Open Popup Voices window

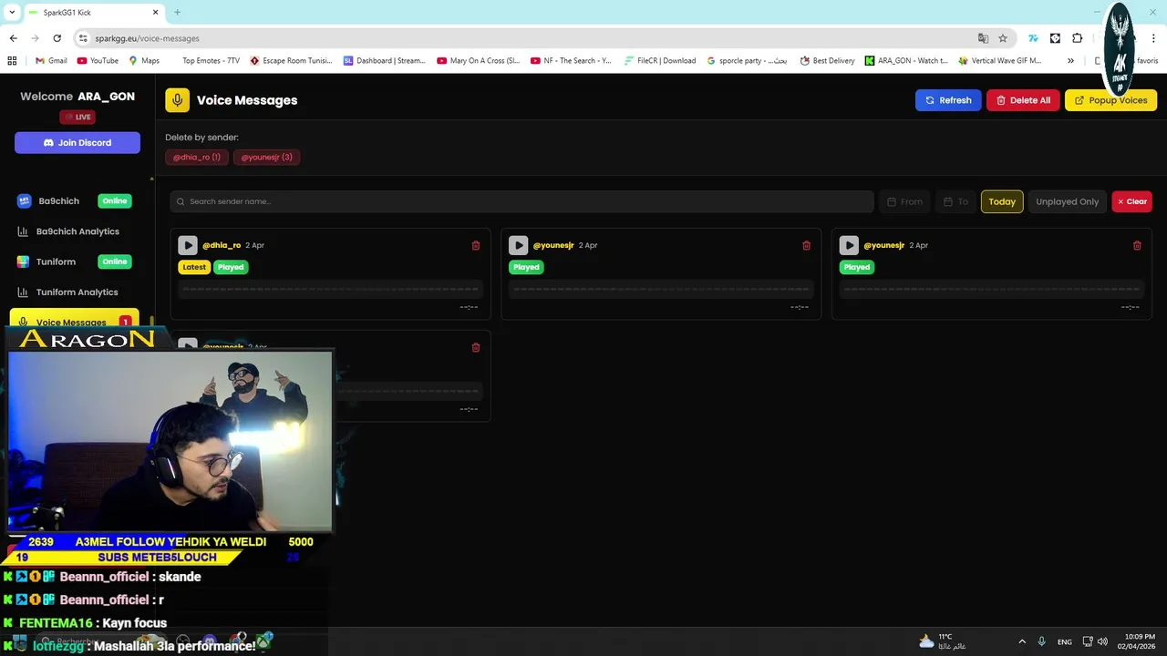pyautogui.click(x=1110, y=100)
